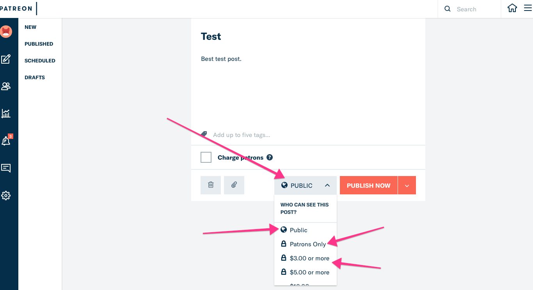Image resolution: width=533 pixels, height=290 pixels.
Task: Click the Charge patrons help question mark
Action: [x=270, y=157]
